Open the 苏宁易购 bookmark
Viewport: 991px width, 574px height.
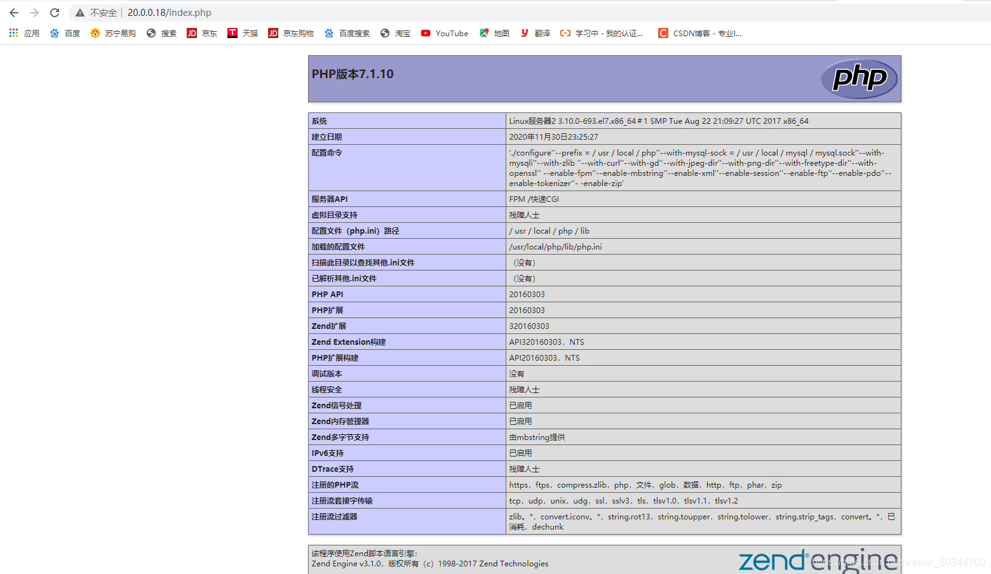(x=113, y=33)
